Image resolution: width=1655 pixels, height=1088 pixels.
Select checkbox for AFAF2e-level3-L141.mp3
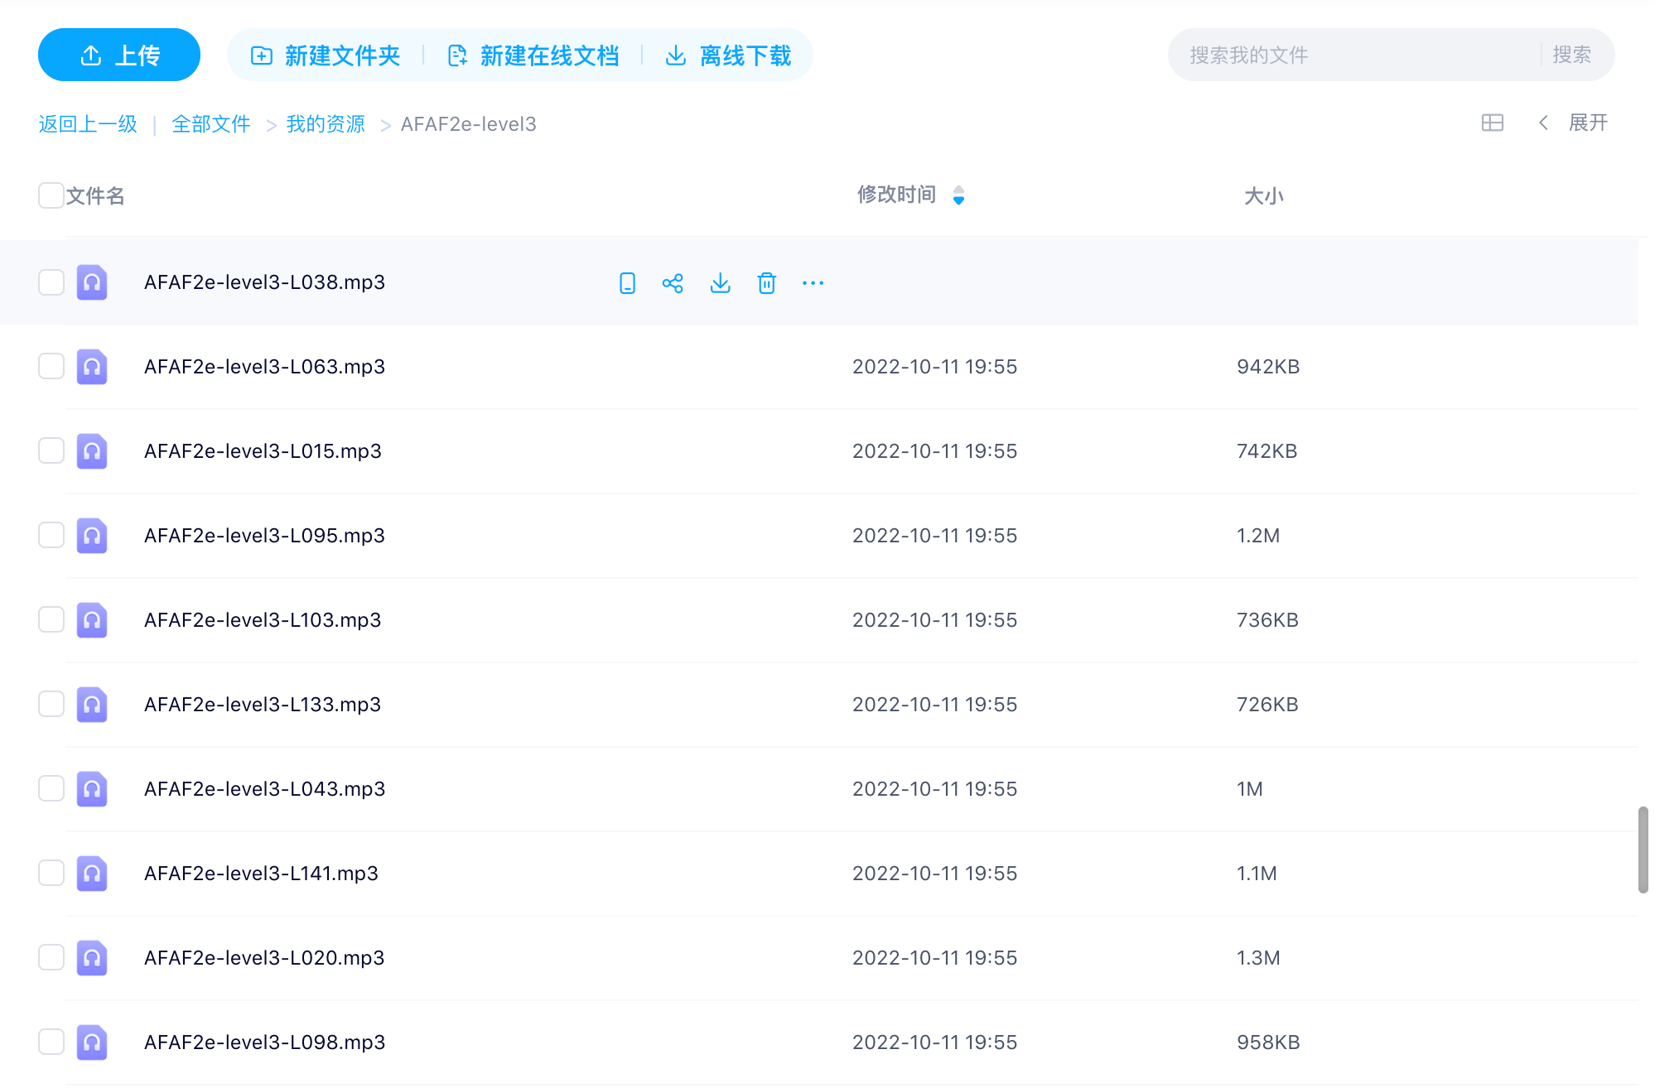click(51, 874)
